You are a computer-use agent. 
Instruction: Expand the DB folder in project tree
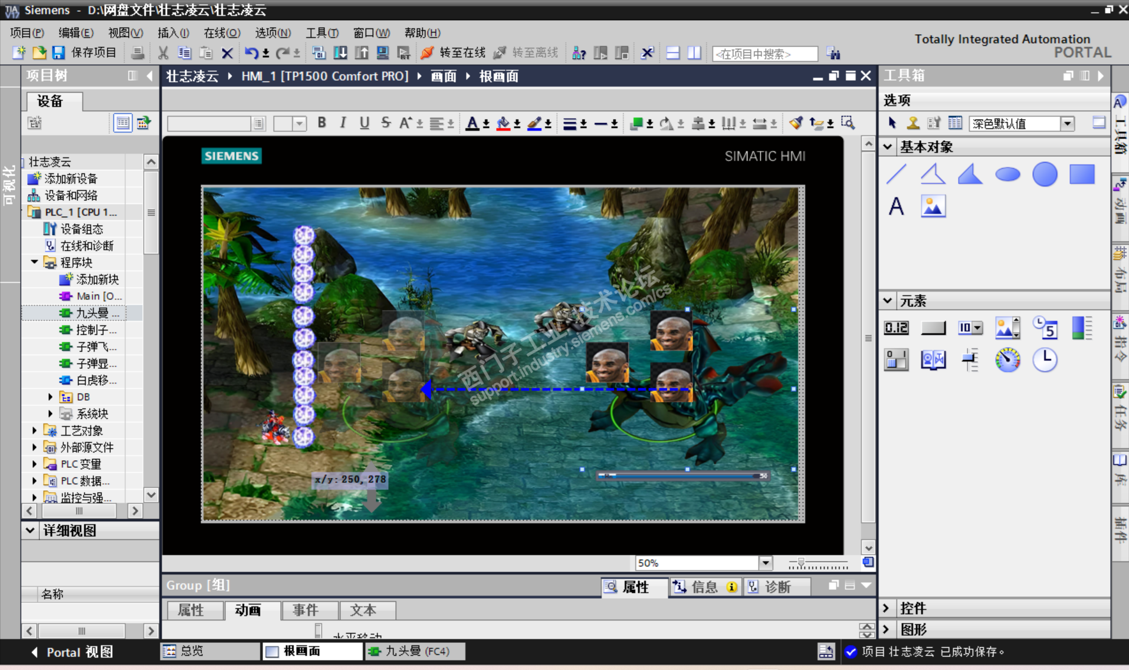click(x=50, y=397)
